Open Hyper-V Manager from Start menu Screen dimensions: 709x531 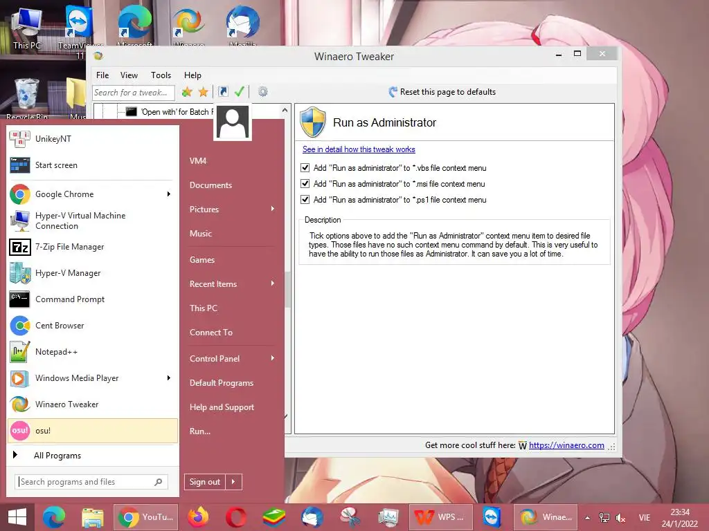(93, 273)
